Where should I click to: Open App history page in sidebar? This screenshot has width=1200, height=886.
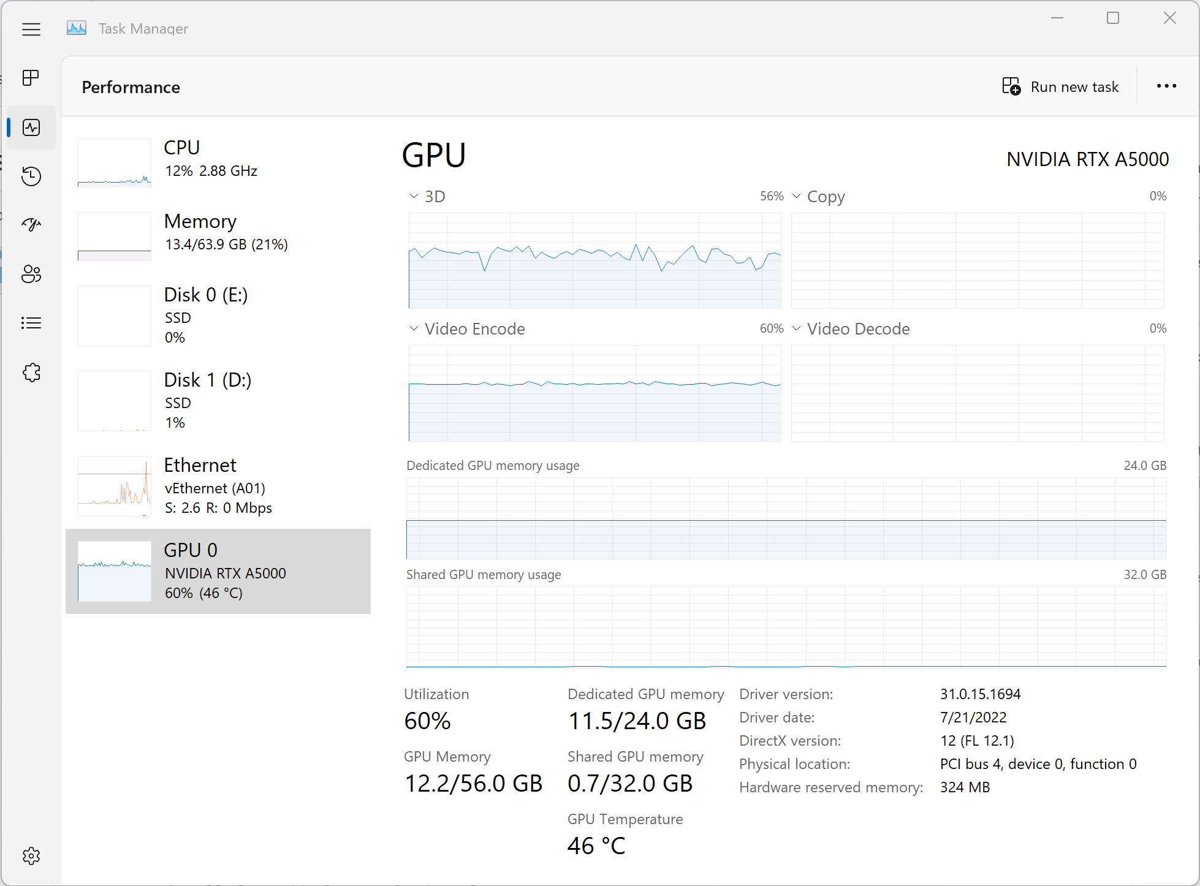[31, 176]
